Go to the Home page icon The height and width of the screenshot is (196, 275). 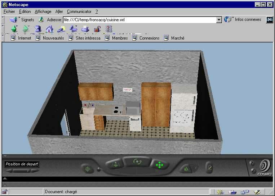coord(49,29)
